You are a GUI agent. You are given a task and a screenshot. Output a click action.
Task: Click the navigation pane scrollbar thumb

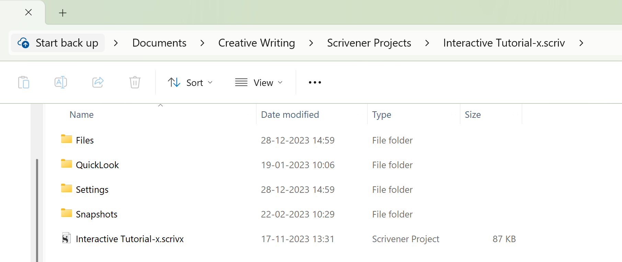37,210
